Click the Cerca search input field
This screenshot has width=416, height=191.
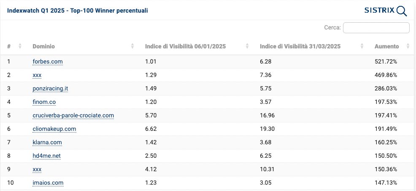[376, 28]
